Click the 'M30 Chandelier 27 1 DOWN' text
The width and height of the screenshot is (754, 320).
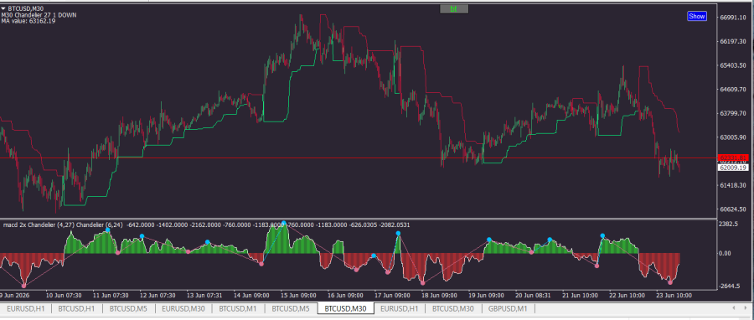click(39, 15)
